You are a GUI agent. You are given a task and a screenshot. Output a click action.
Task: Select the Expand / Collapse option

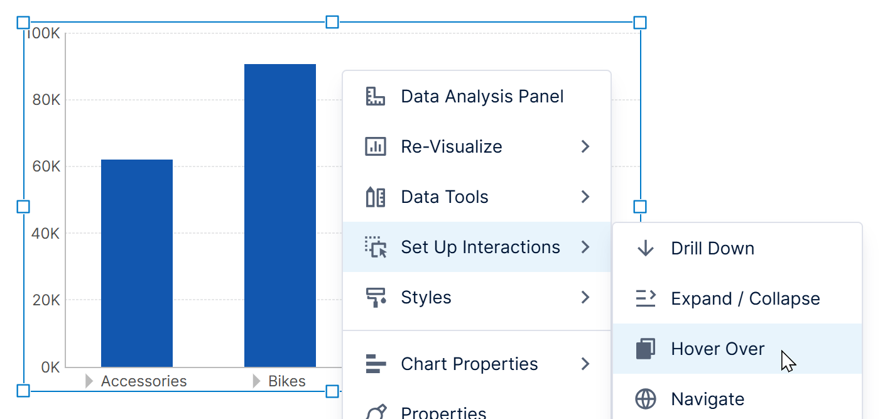(x=737, y=298)
